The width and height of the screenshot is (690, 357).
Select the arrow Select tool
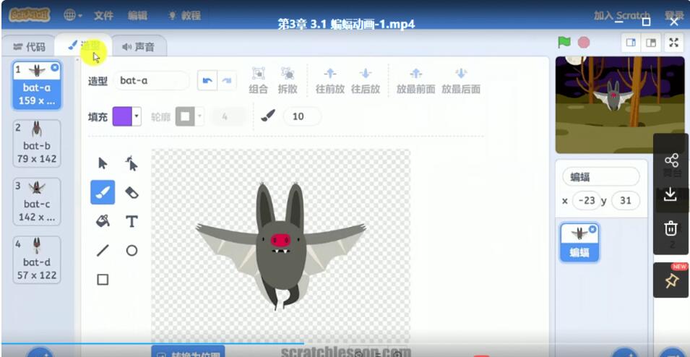coord(103,164)
